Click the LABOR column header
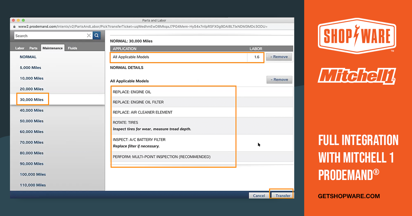 click(x=256, y=49)
